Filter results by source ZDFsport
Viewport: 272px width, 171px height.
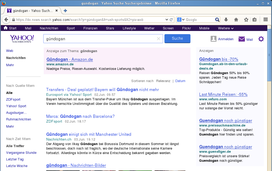pos(13,100)
